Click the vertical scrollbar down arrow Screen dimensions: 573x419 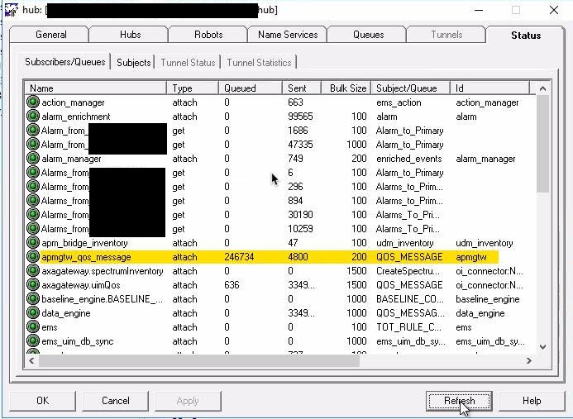tap(542, 346)
